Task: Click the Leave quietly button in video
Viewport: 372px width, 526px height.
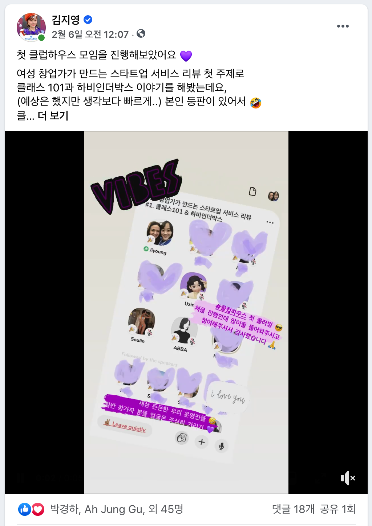Action: [125, 425]
